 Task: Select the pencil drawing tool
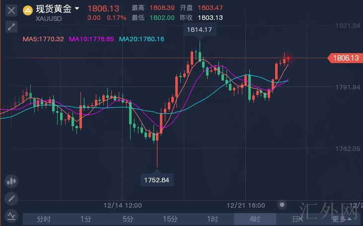(x=11, y=199)
